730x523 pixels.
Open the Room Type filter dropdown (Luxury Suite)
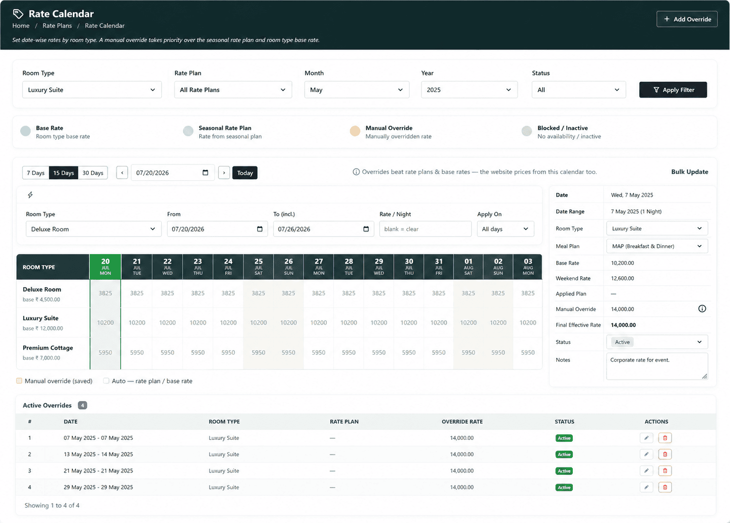(92, 90)
